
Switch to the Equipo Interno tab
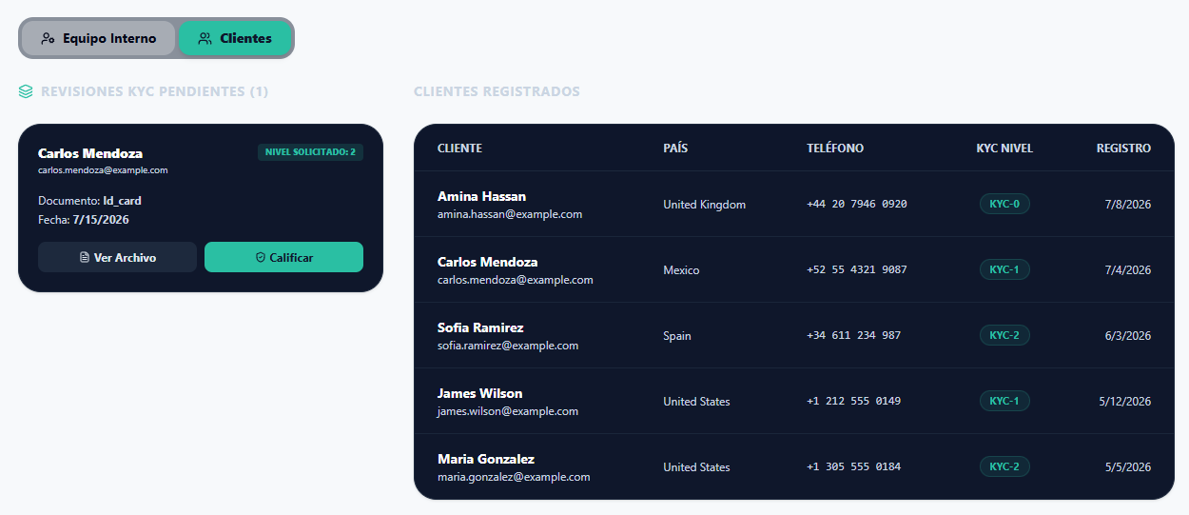click(x=99, y=38)
